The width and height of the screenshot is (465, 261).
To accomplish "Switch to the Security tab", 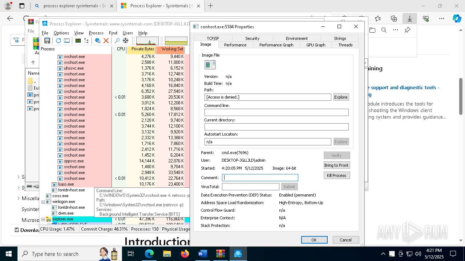I will click(252, 38).
